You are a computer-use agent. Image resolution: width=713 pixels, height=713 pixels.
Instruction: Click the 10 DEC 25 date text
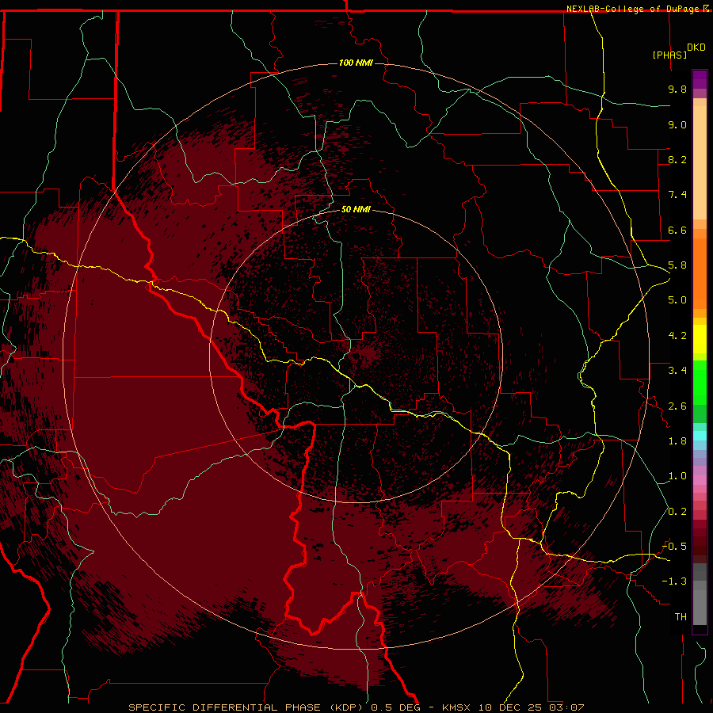[510, 707]
